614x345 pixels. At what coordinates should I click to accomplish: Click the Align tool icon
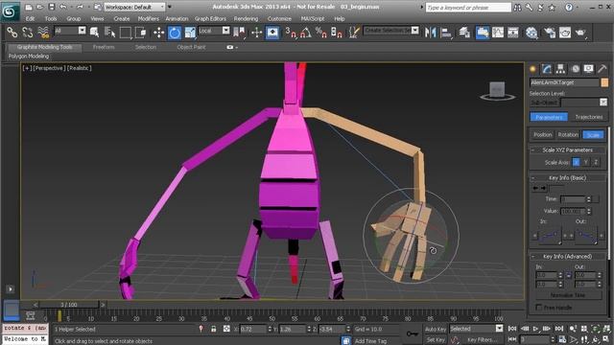pyautogui.click(x=445, y=32)
